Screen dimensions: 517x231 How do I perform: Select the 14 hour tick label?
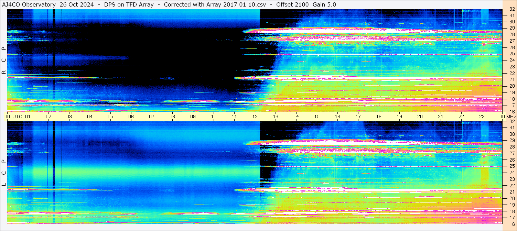tap(296, 117)
